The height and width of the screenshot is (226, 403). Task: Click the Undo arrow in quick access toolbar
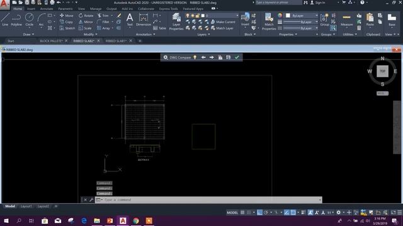tap(59, 3)
